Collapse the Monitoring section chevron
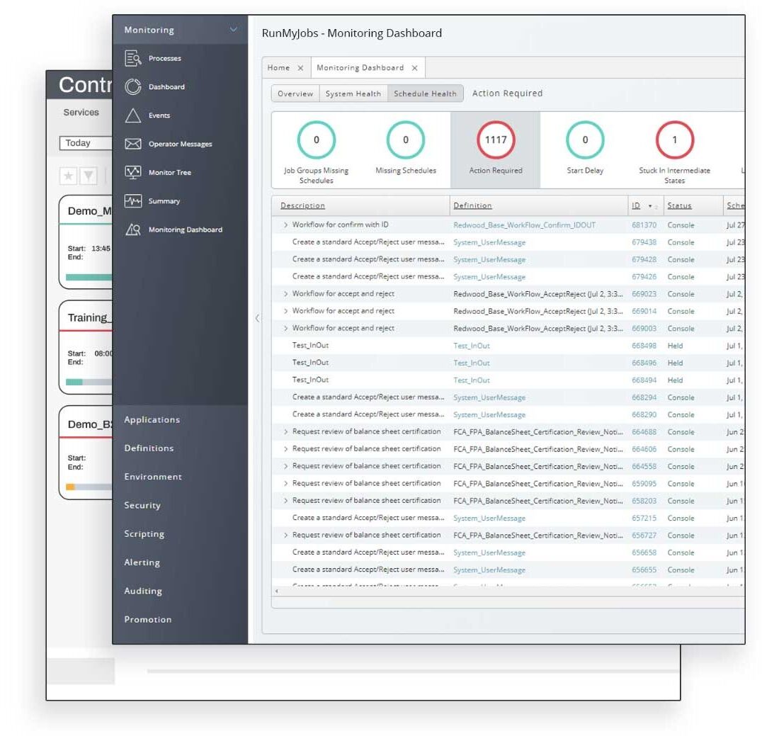This screenshot has height=736, width=762. click(x=233, y=30)
